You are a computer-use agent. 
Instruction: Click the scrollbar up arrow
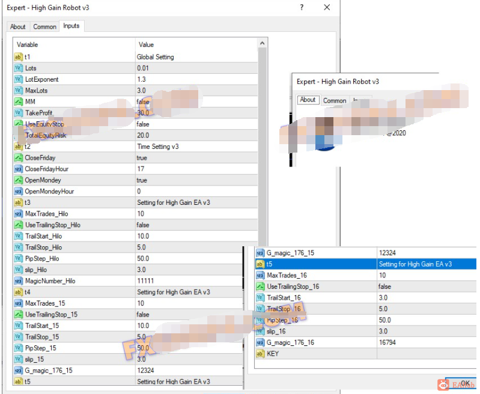[262, 43]
